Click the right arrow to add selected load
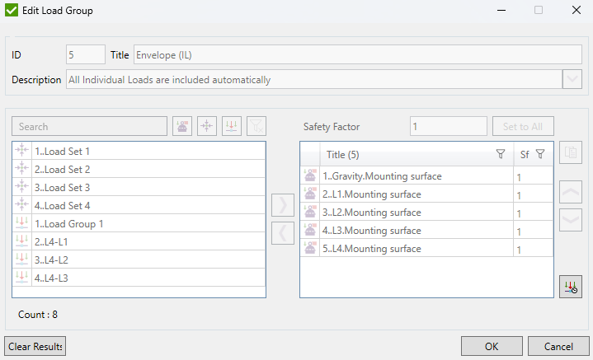Screen dimensions: 593x360 [x=283, y=204]
